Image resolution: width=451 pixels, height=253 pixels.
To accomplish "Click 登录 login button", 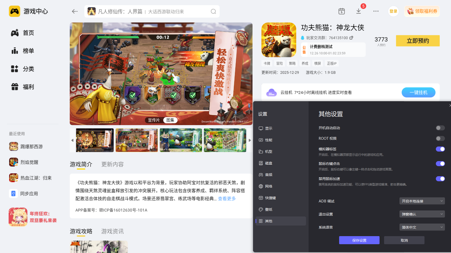I will pyautogui.click(x=393, y=11).
